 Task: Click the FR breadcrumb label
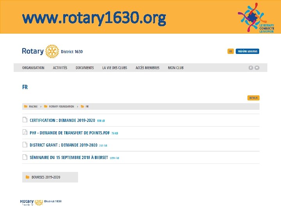coord(87,106)
